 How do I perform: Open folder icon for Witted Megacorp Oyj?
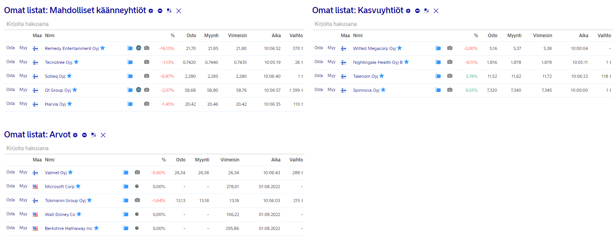tap(438, 48)
